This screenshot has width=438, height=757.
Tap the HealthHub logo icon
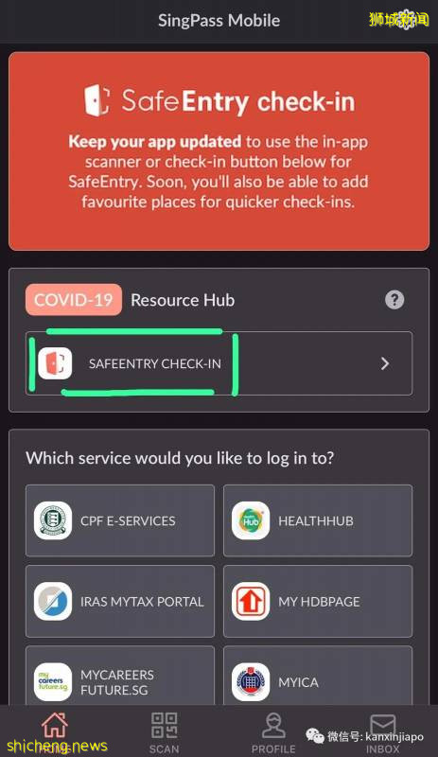point(251,521)
